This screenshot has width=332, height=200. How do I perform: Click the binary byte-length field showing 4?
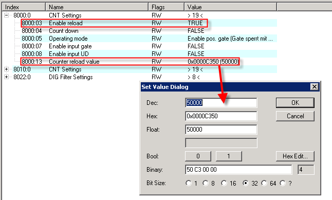(x=306, y=170)
